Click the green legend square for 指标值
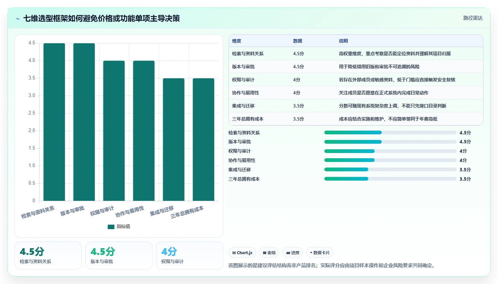The height and width of the screenshot is (284, 498). [x=111, y=227]
